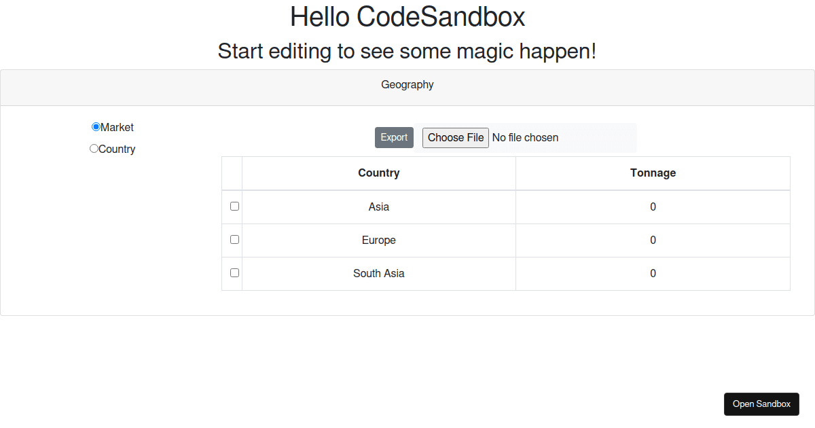
Task: Click the Geography panel header
Action: 407,84
